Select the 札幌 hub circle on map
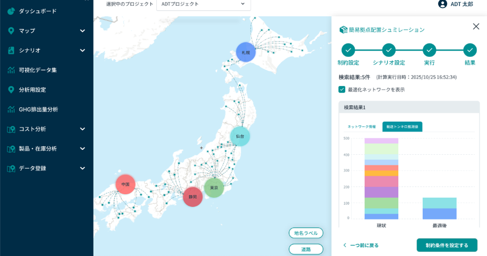 (x=246, y=52)
